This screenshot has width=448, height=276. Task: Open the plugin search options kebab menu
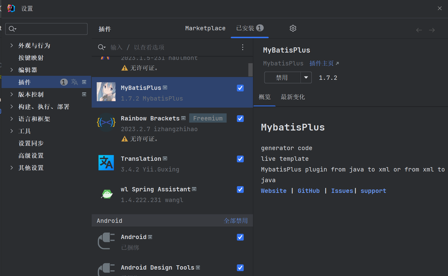pyautogui.click(x=243, y=47)
